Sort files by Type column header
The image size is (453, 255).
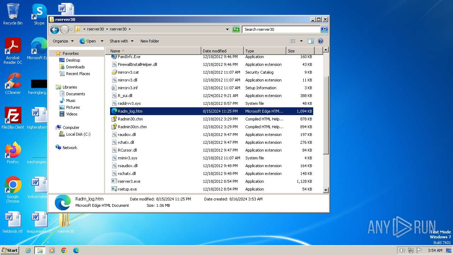point(265,51)
